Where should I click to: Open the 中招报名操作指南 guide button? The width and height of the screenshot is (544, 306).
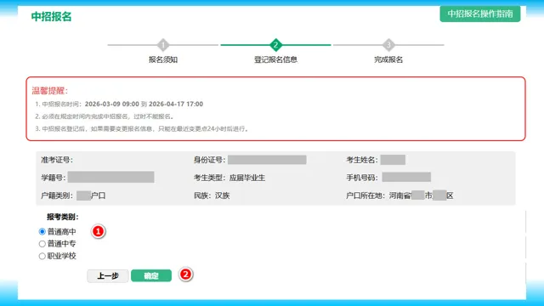click(480, 14)
